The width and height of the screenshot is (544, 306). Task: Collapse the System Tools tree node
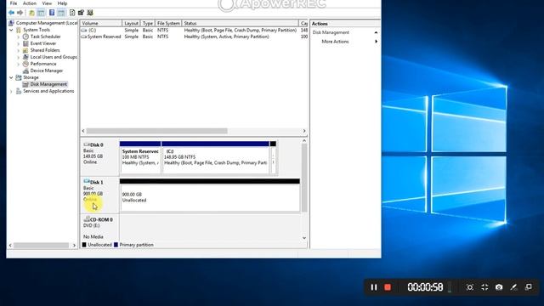pyautogui.click(x=11, y=30)
